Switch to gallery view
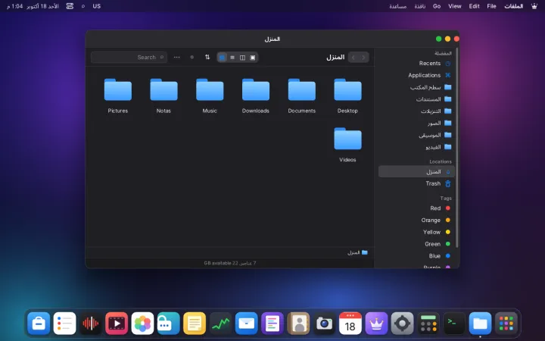Viewport: 545px width, 341px height. (253, 58)
